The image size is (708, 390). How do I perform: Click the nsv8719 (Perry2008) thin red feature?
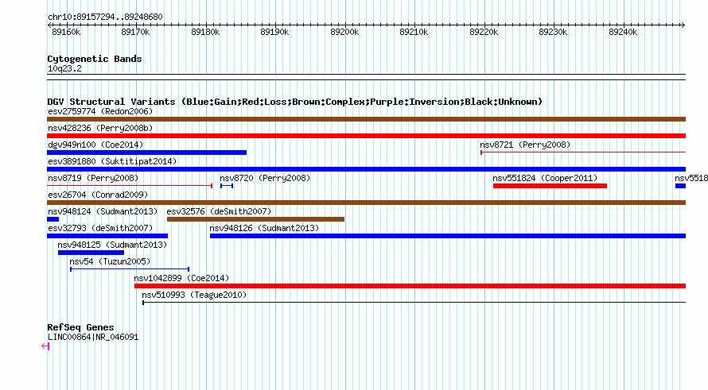pos(130,186)
